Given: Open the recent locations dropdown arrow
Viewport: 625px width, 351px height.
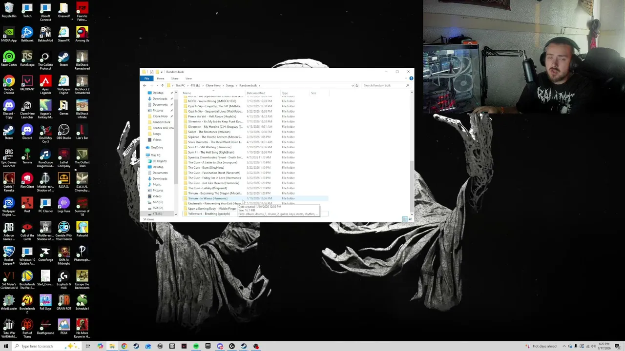Looking at the screenshot, I should pyautogui.click(x=157, y=85).
